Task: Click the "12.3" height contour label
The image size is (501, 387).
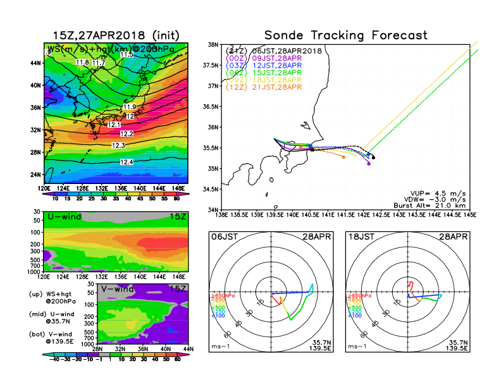Action: (x=118, y=145)
